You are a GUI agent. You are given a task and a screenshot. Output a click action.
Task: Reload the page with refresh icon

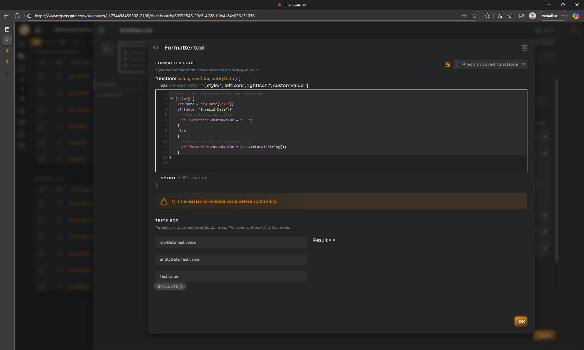pyautogui.click(x=17, y=16)
